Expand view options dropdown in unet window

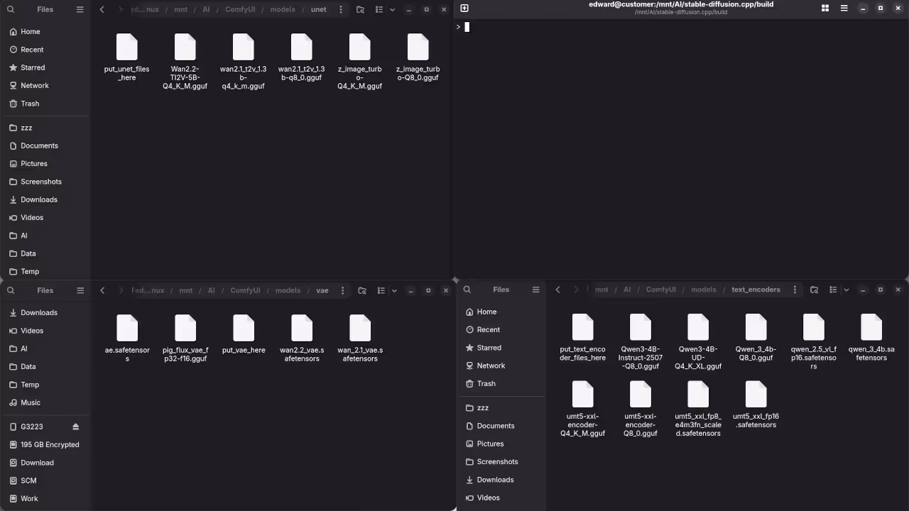(x=392, y=10)
